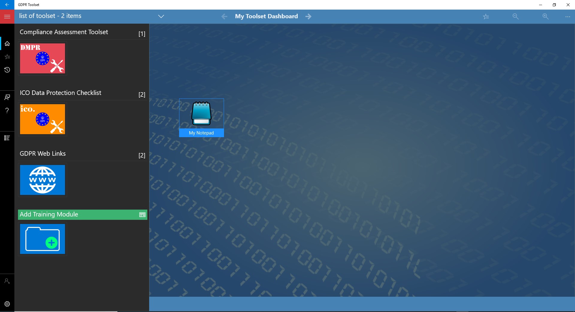
Task: Close the GDPR Toolset window
Action: point(568,5)
